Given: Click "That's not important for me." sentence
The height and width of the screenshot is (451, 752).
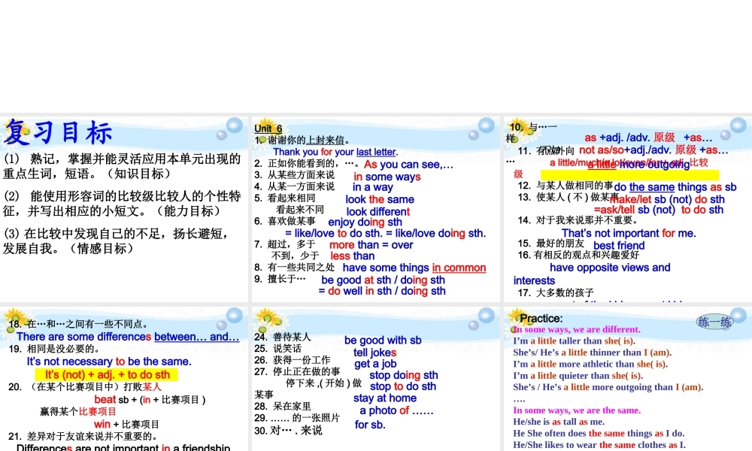Looking at the screenshot, I should tap(629, 233).
